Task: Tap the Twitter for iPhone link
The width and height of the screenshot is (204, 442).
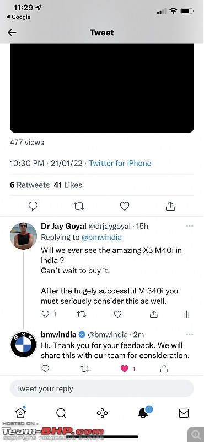Action: 120,163
